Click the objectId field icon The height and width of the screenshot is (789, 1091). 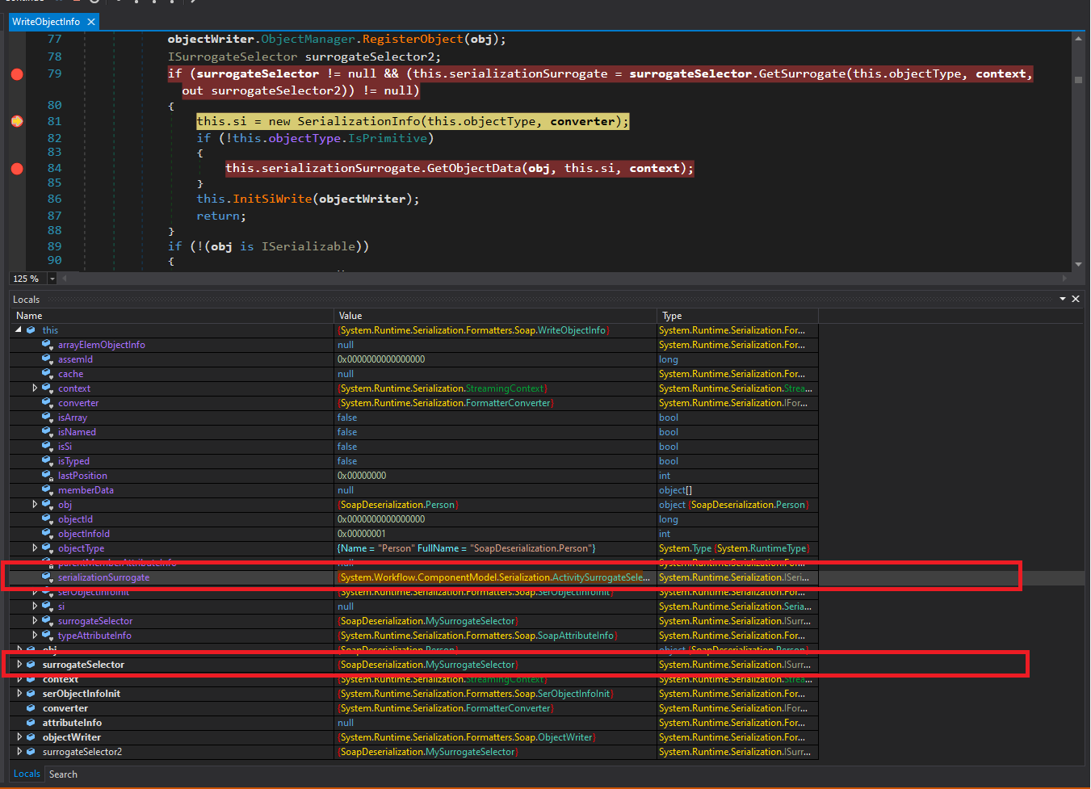click(47, 519)
